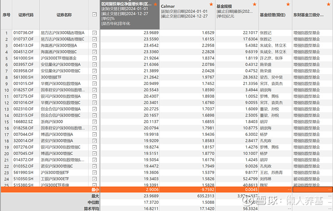Click fund name 创金合信沪深300增强C
The image size is (333, 211).
tap(60, 115)
